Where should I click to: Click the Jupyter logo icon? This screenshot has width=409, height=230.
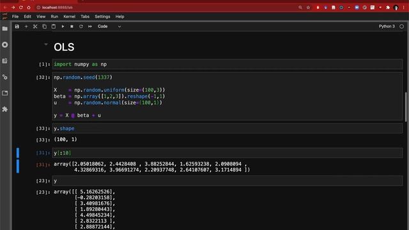(4, 17)
